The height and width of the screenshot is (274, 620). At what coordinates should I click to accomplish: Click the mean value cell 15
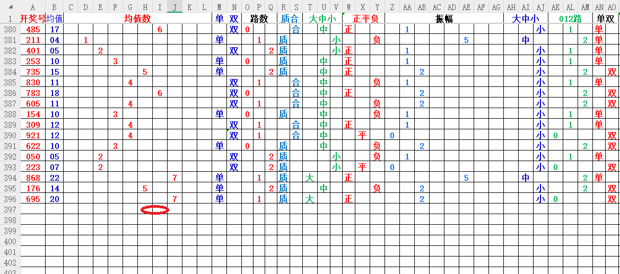[54, 72]
